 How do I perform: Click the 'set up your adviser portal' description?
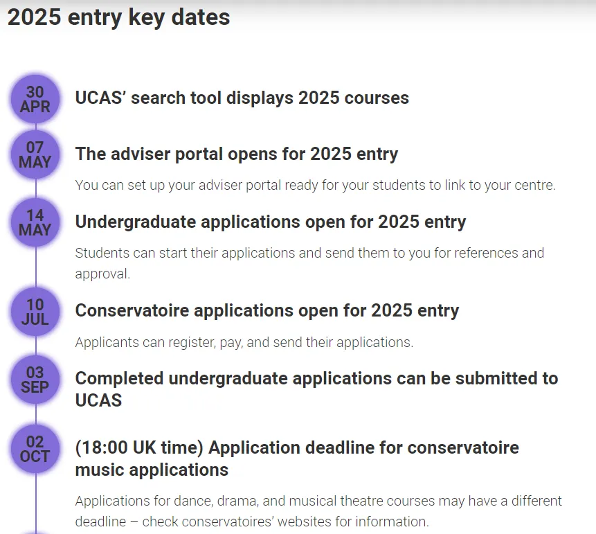tap(315, 185)
